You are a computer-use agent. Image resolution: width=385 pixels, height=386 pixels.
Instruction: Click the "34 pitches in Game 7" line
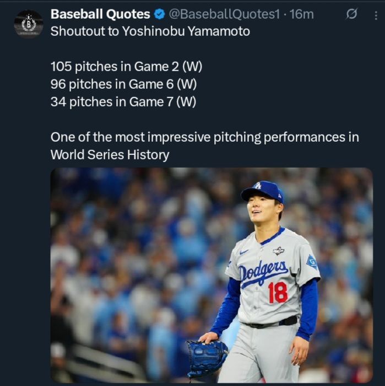tap(123, 102)
